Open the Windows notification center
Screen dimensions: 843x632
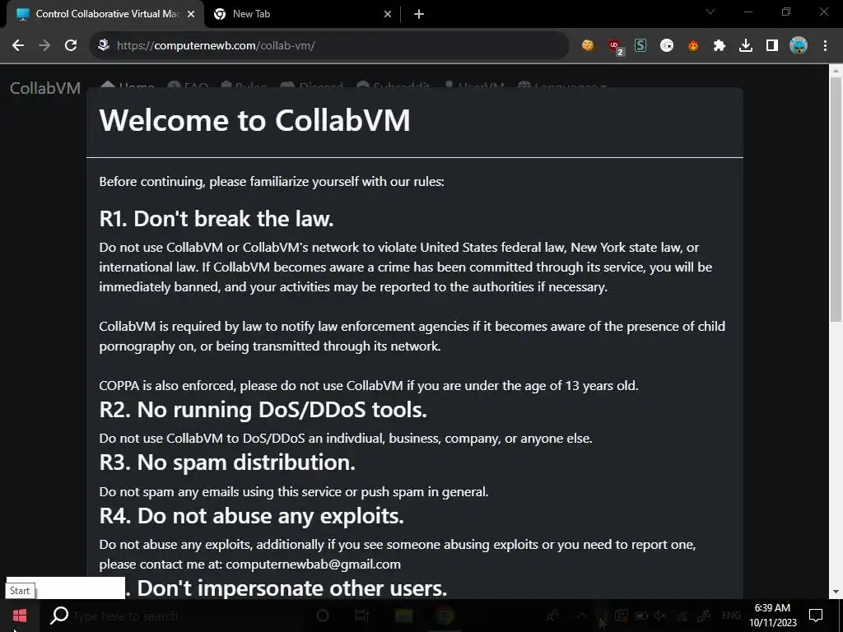816,616
